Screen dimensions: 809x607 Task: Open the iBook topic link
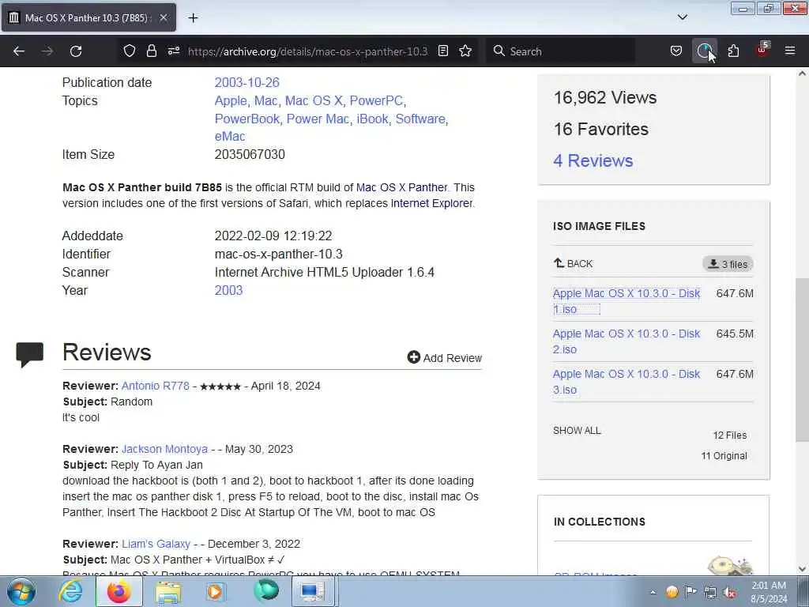[373, 119]
